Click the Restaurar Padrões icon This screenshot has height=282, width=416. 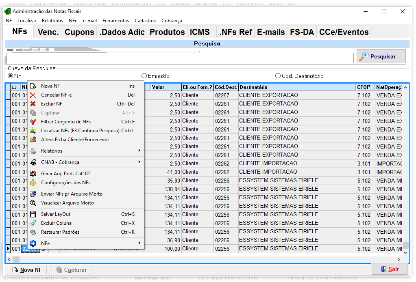pos(33,232)
